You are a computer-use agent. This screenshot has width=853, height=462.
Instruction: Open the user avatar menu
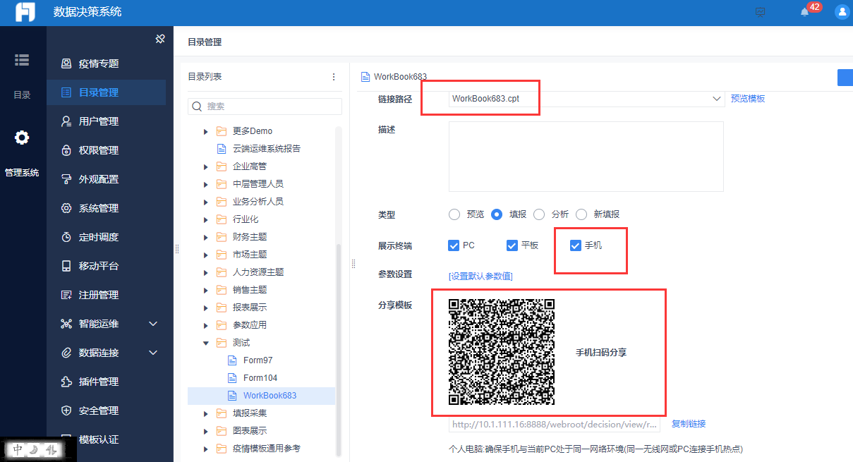coord(842,12)
